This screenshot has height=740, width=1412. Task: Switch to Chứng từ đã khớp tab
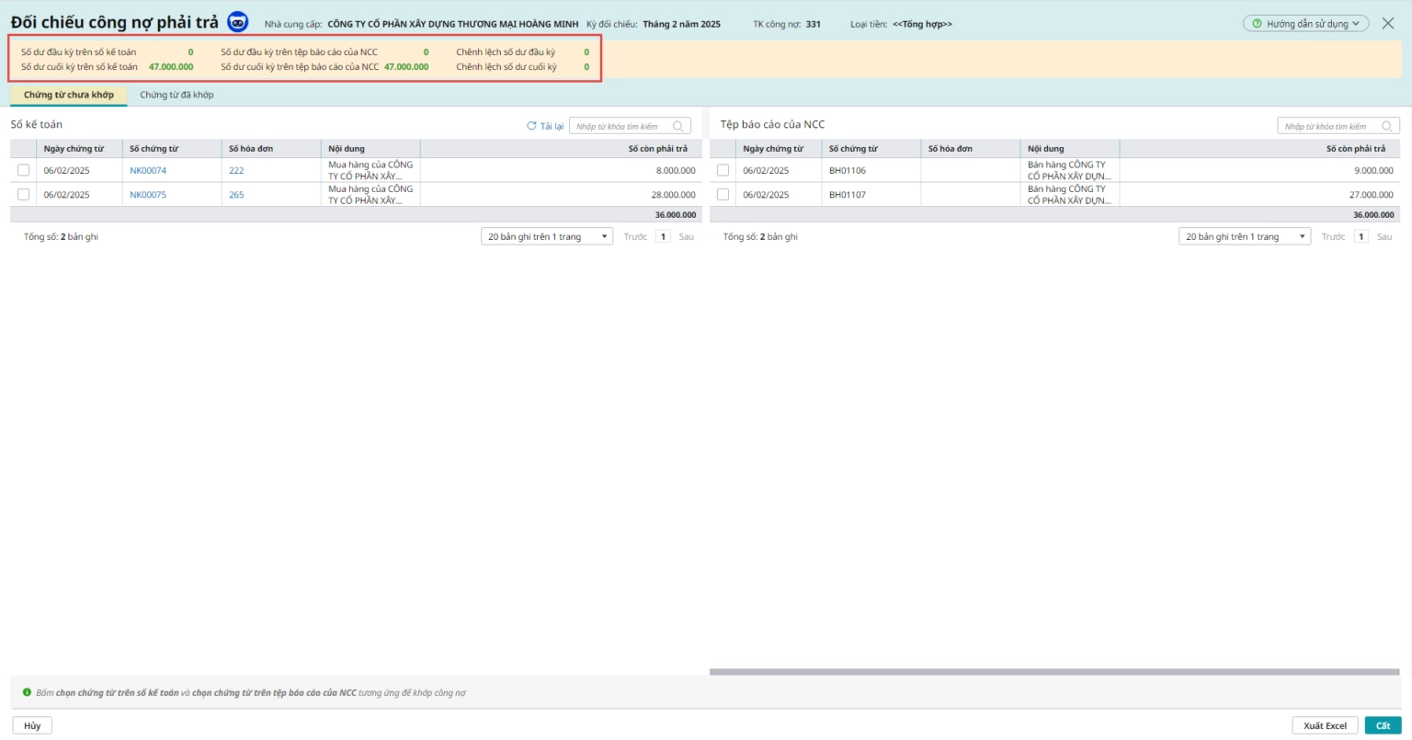(176, 95)
